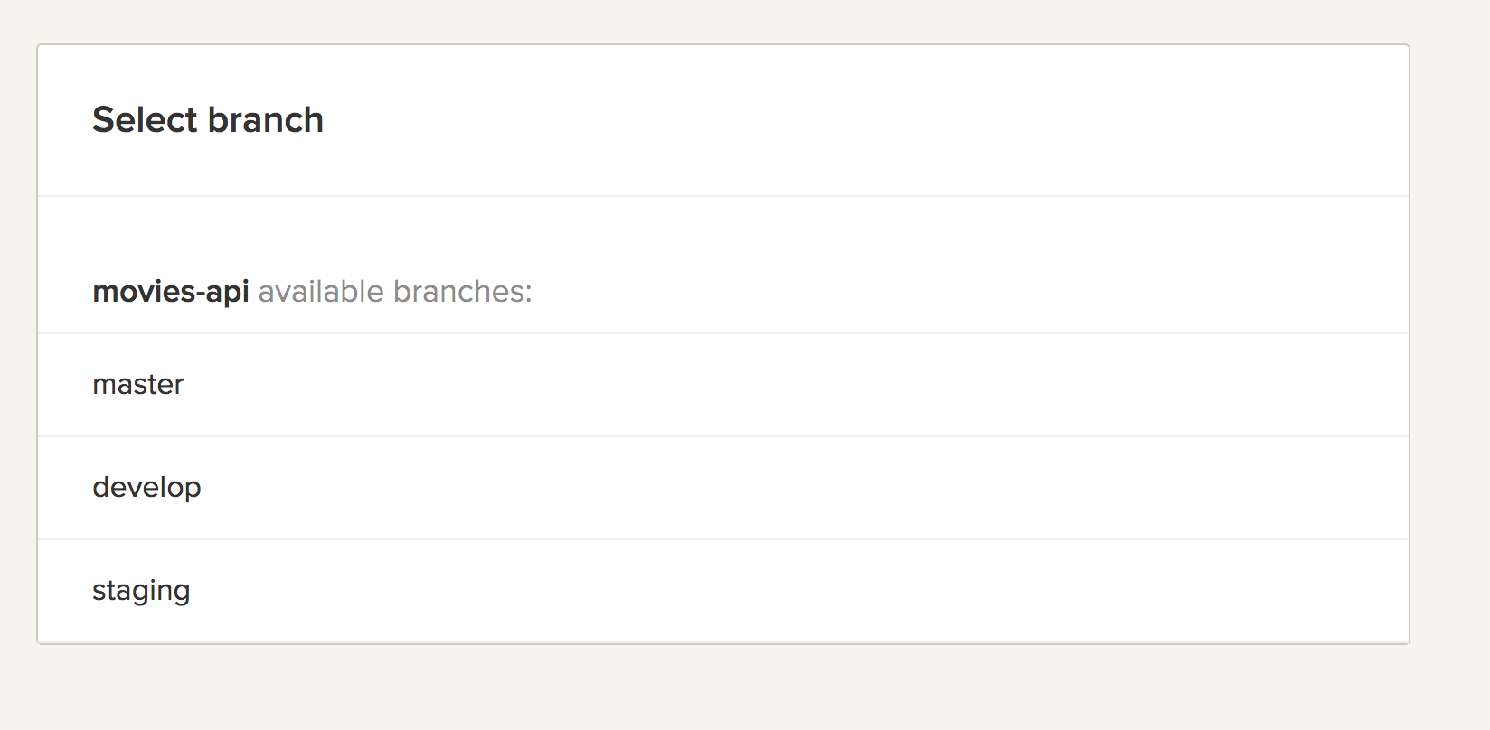The width and height of the screenshot is (1490, 730).
Task: Open the develop branch row
Action: pyautogui.click(x=723, y=488)
